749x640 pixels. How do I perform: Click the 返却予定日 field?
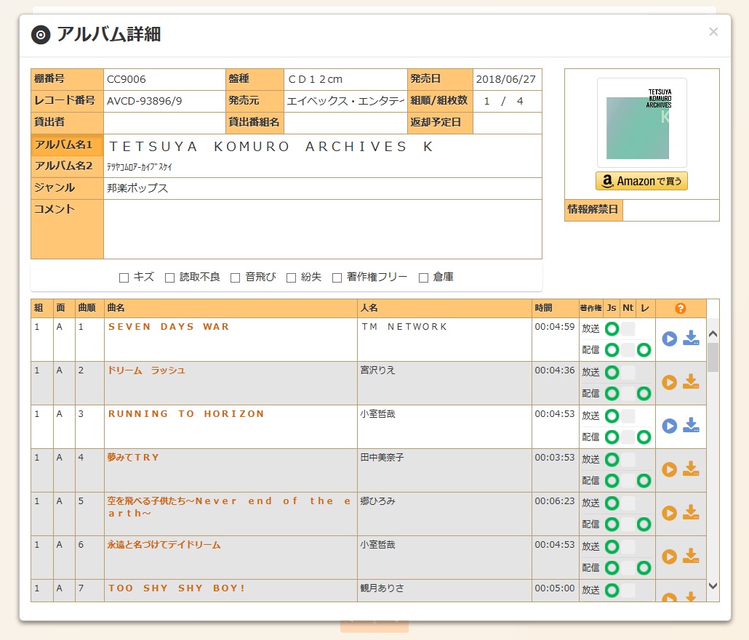click(508, 123)
